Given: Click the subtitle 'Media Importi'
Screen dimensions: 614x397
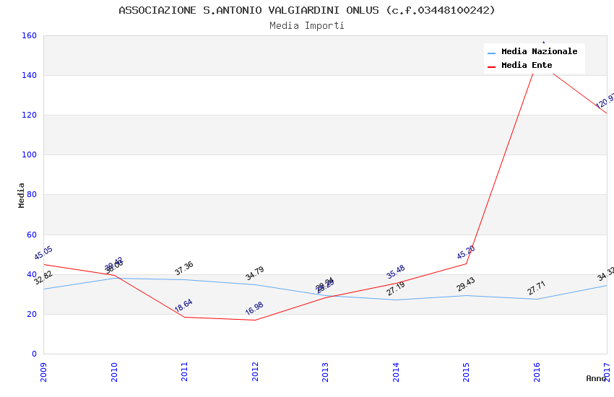Looking at the screenshot, I should [306, 26].
